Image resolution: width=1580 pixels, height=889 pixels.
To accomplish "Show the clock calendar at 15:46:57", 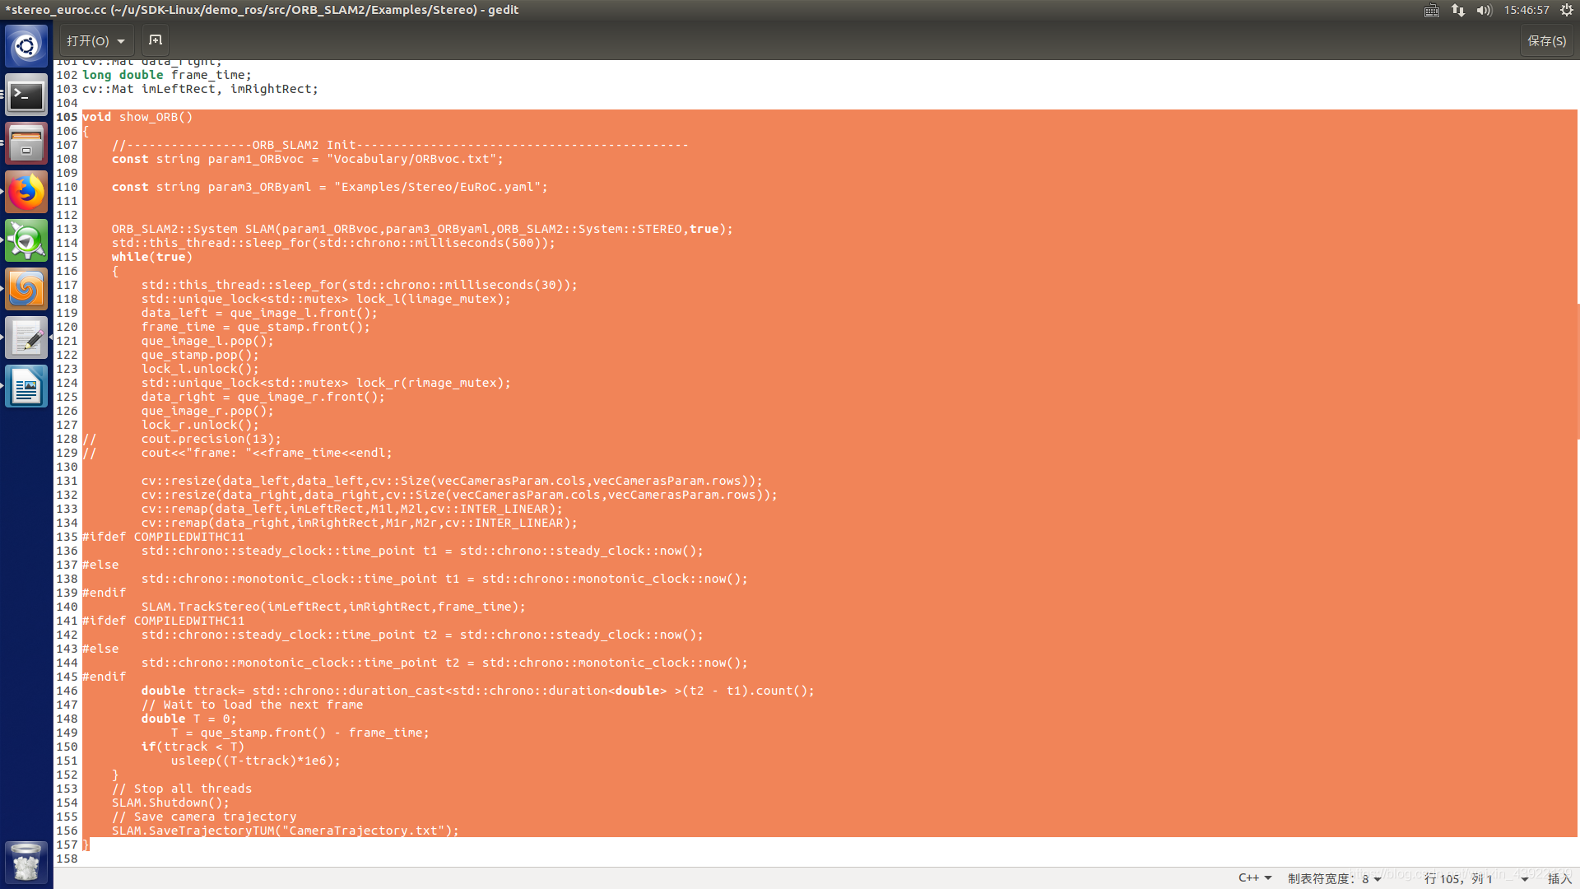I will (1527, 10).
